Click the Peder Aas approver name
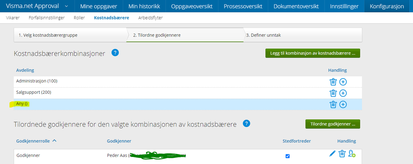The width and height of the screenshot is (413, 164). tap(117, 155)
